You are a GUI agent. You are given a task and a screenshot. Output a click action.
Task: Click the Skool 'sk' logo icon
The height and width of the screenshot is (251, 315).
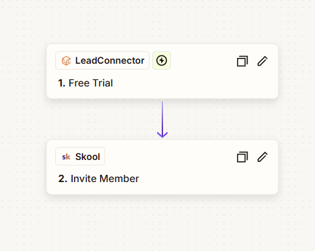point(66,157)
